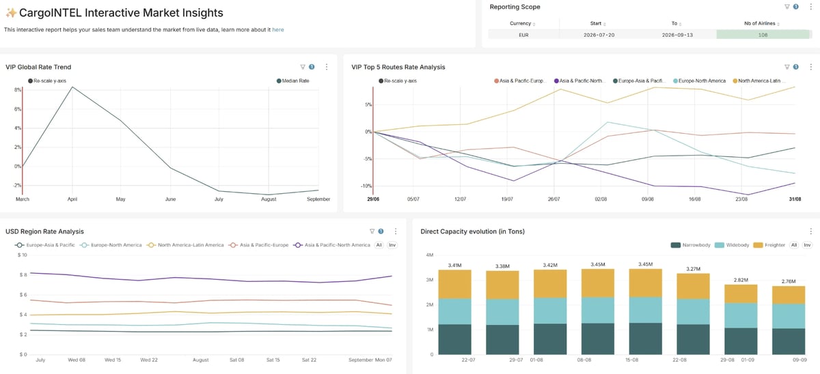Click start date 2026-07-20 cell
Viewport: 820px width, 374px height.
598,34
